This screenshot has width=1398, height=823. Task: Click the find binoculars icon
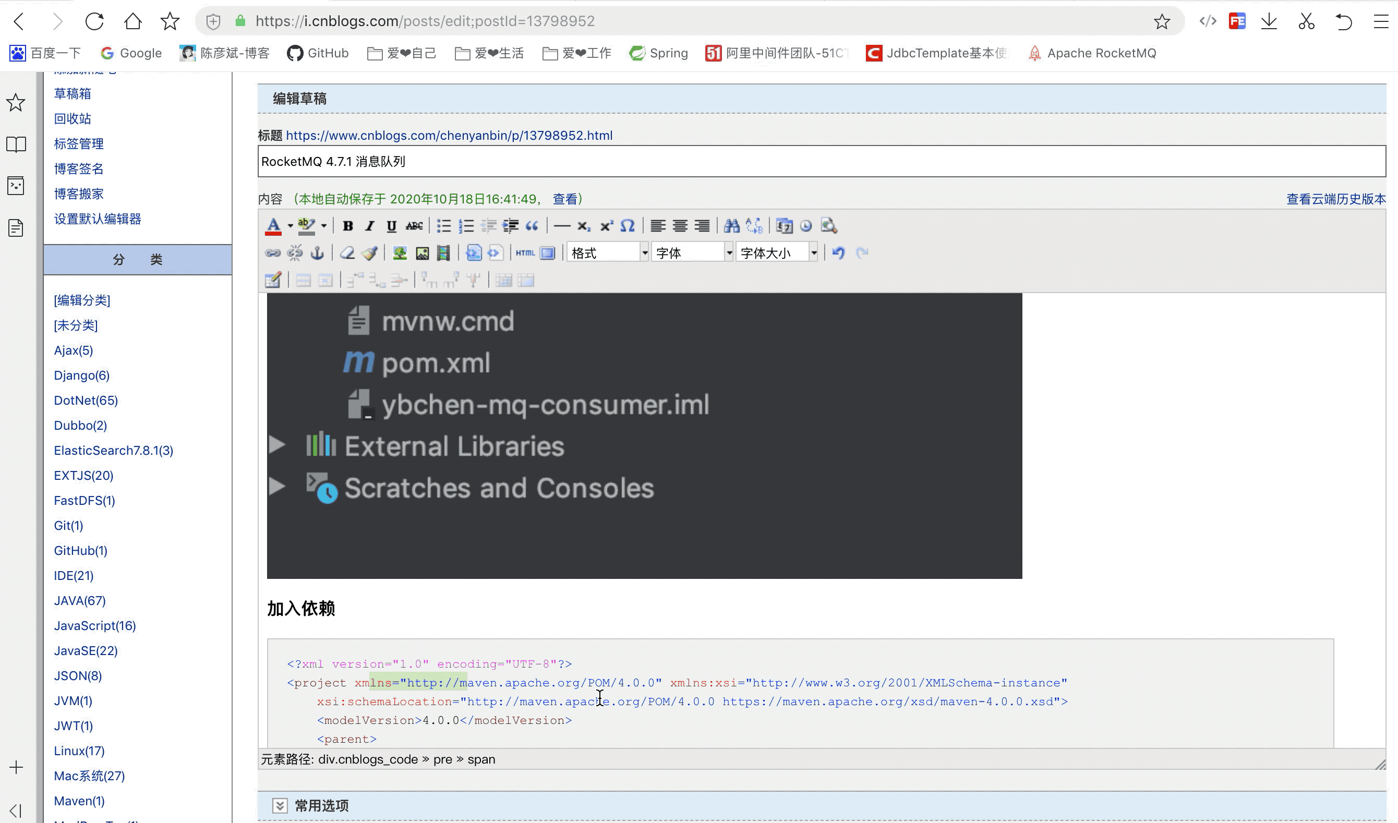tap(732, 226)
